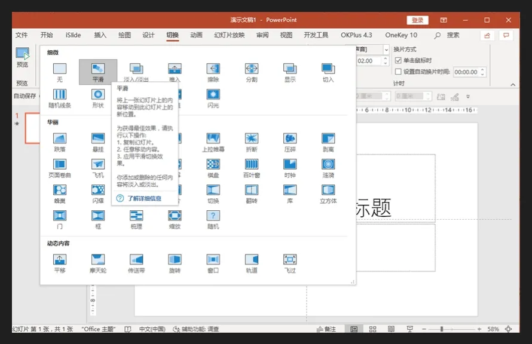
Task: Apply the 飞过 (Fly Through) transition
Action: 290,263
